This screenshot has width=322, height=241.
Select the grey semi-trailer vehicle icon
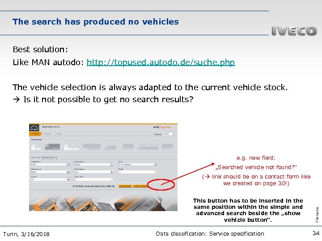click(92, 147)
